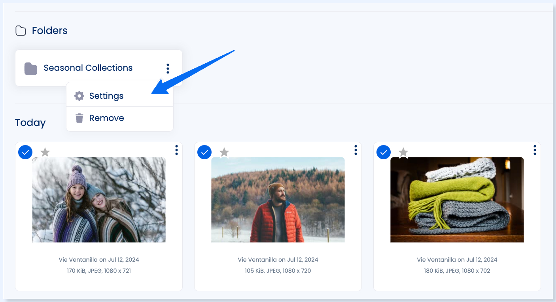Star the snowy girls photo
The width and height of the screenshot is (556, 302).
[45, 152]
